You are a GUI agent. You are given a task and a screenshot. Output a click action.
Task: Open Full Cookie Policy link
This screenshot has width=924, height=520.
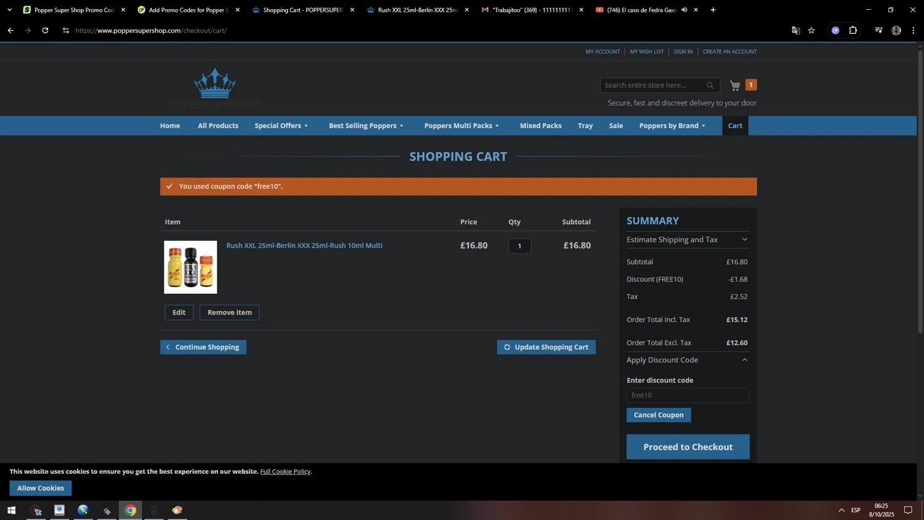[285, 471]
